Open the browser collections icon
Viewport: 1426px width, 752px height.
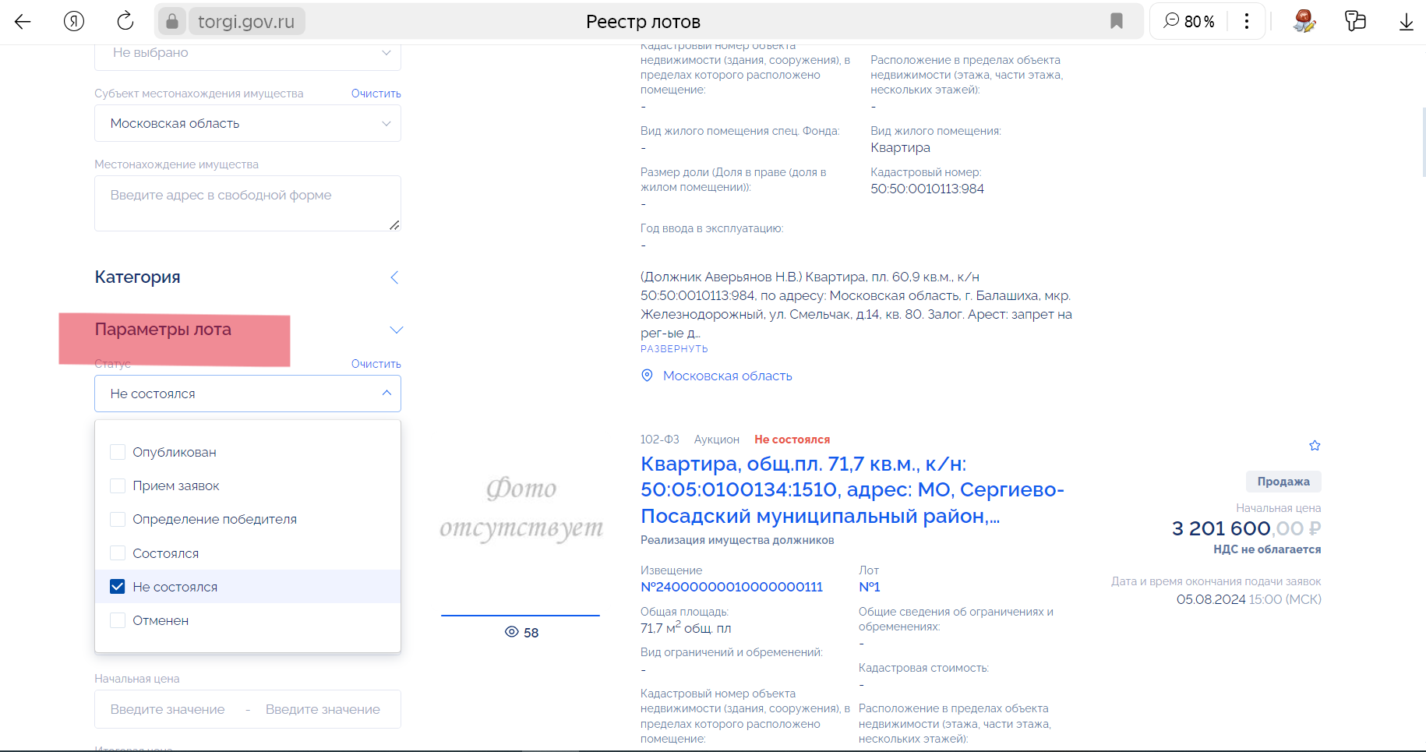1355,21
